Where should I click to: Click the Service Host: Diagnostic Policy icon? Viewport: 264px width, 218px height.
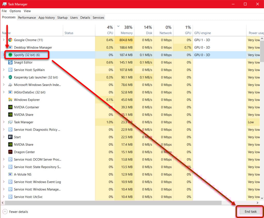pyautogui.click(x=10, y=130)
